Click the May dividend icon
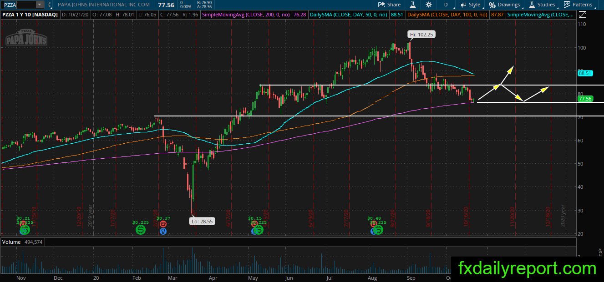Screen dimensions: 604x282 tap(258, 230)
